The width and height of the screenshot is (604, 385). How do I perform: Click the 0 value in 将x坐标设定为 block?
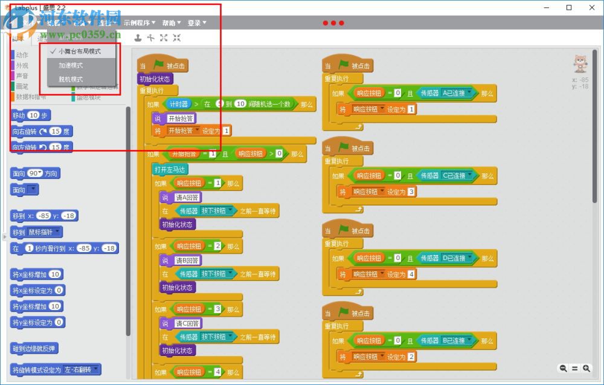[59, 290]
